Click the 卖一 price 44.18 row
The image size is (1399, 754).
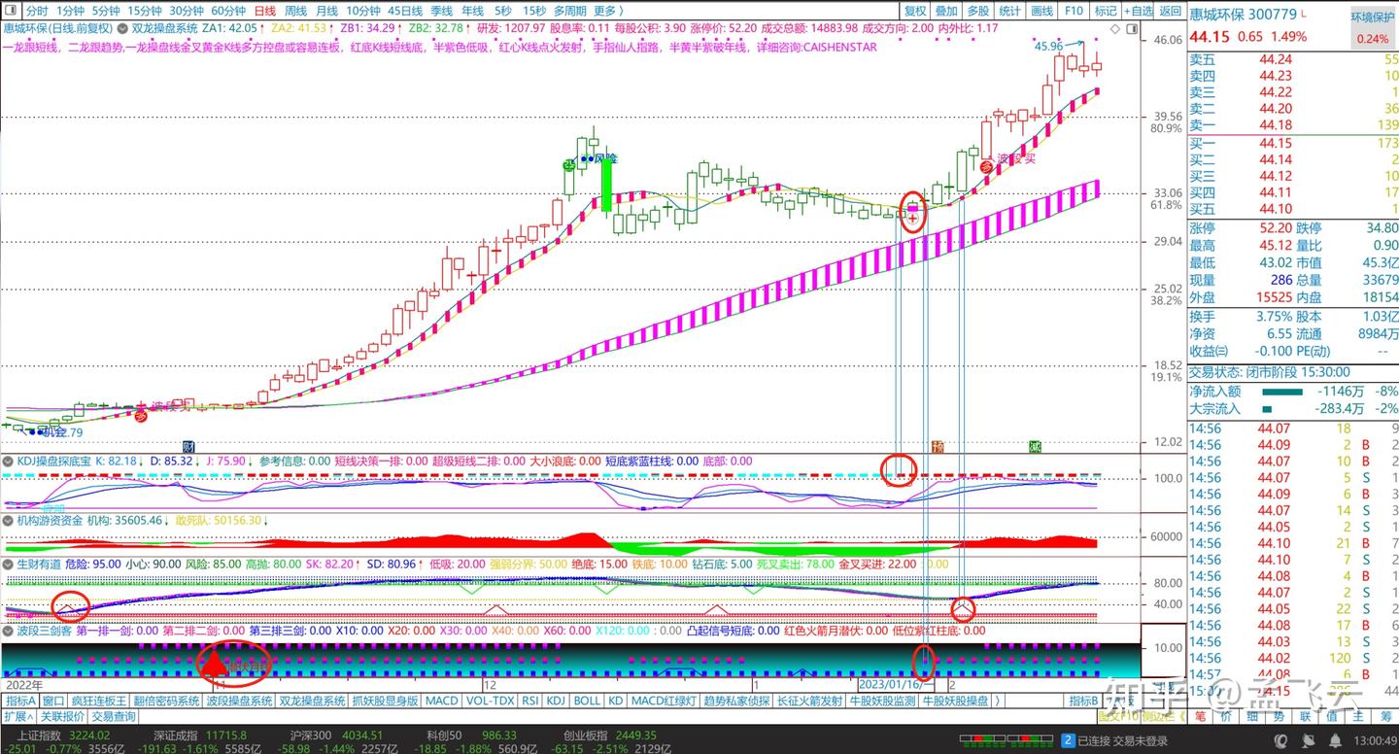tap(1293, 125)
